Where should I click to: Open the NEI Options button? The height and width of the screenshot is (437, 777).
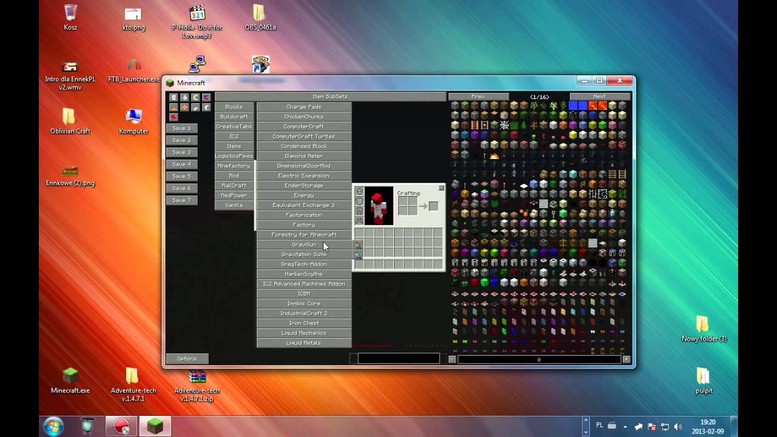187,359
